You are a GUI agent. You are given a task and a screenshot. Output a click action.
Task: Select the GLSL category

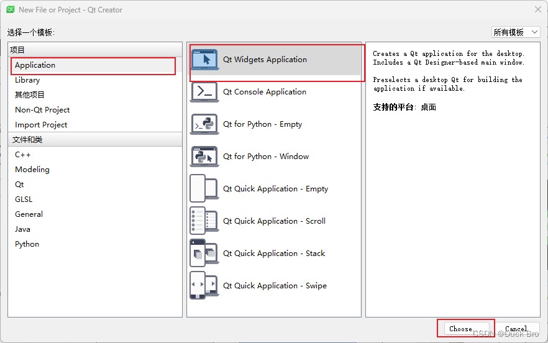click(95, 199)
